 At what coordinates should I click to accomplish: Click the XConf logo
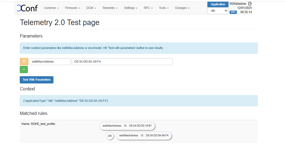tap(27, 8)
